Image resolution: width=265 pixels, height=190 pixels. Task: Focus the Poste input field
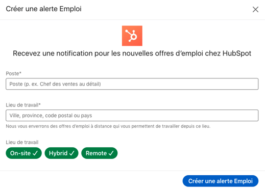pyautogui.click(x=132, y=84)
